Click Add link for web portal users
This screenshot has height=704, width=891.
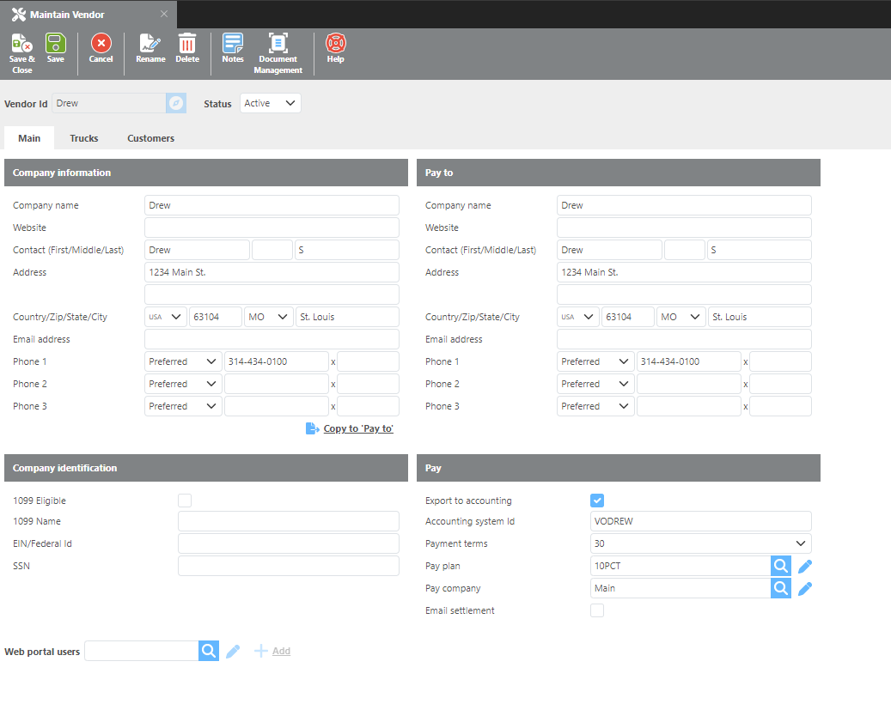point(280,651)
